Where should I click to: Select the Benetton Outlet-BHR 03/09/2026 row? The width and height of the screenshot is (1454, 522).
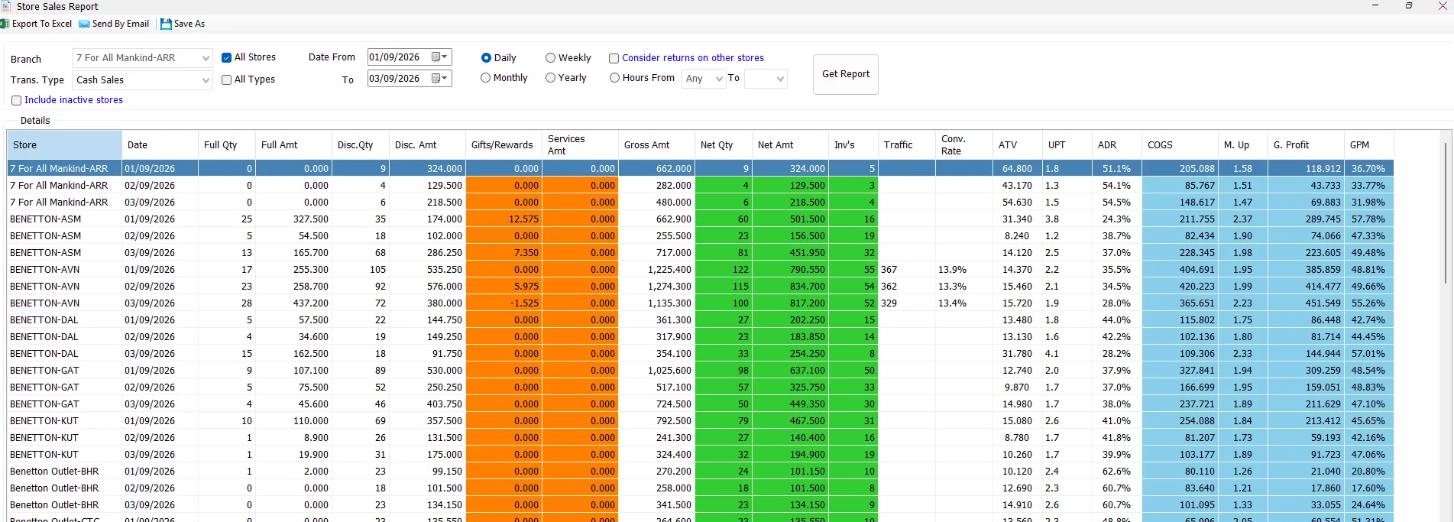pyautogui.click(x=701, y=505)
